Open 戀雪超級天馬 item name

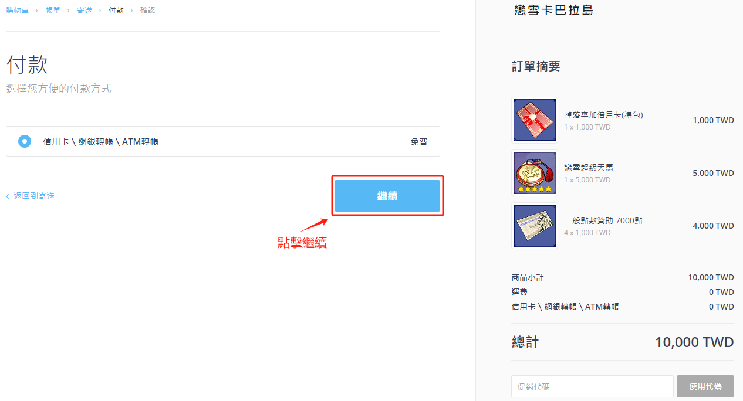pos(589,168)
